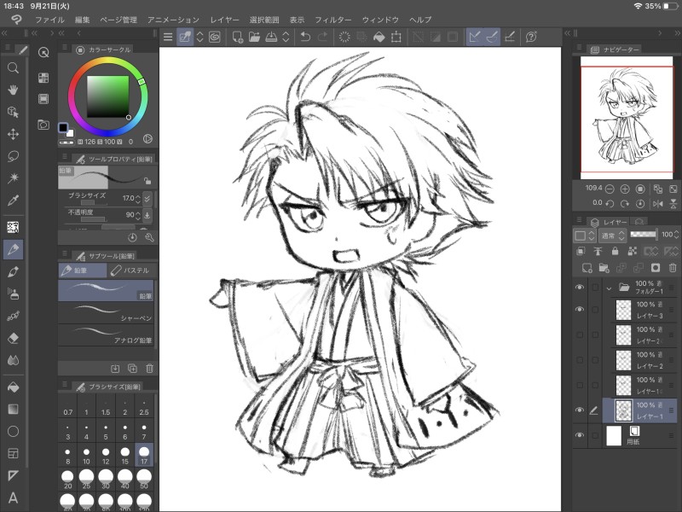Switch to the パステル sub tool tab

click(x=130, y=271)
